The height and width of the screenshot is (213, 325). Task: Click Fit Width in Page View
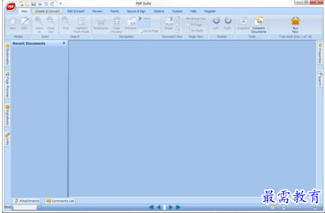[x=195, y=31]
